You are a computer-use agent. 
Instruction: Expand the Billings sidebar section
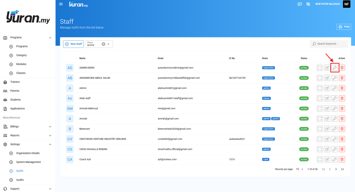click(27, 126)
